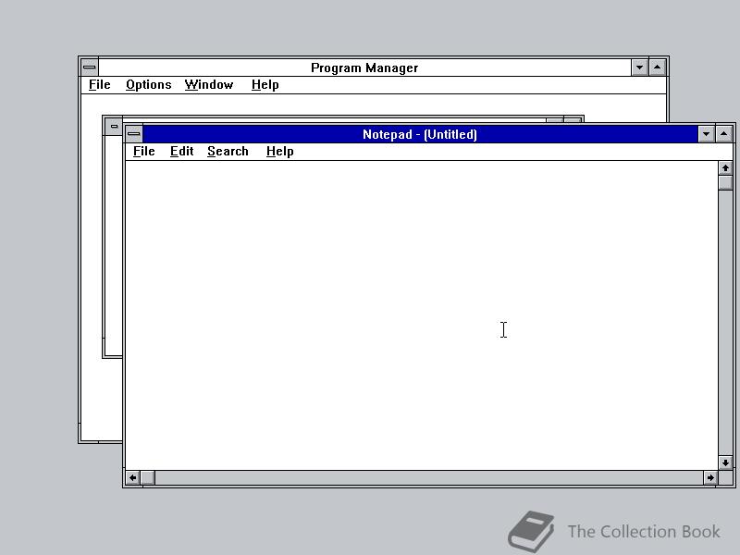The width and height of the screenshot is (740, 555).
Task: Open Notepad's control menu box
Action: click(x=133, y=134)
